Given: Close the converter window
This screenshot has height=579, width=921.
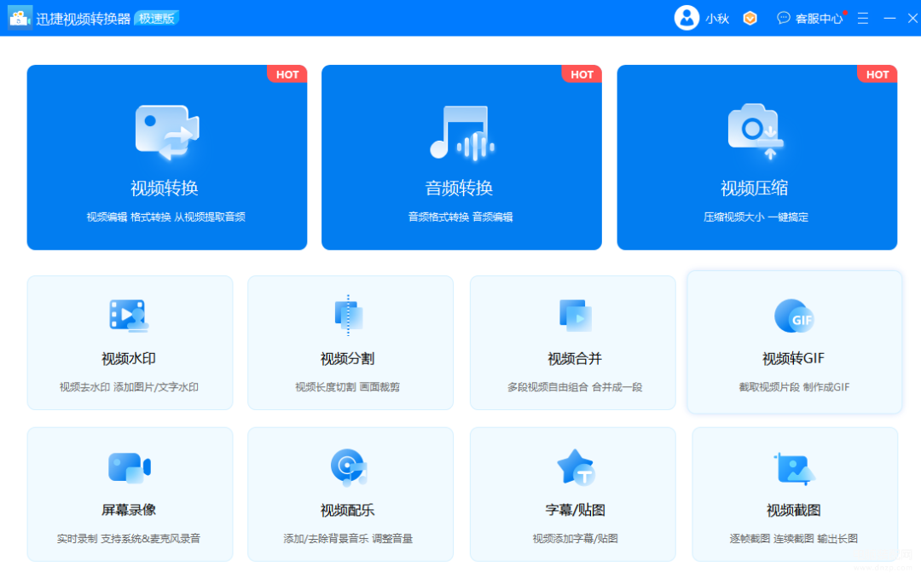Looking at the screenshot, I should [x=912, y=18].
